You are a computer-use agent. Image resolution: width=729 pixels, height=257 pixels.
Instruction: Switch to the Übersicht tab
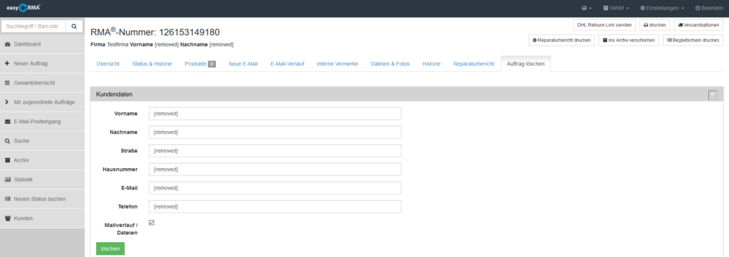(x=108, y=64)
